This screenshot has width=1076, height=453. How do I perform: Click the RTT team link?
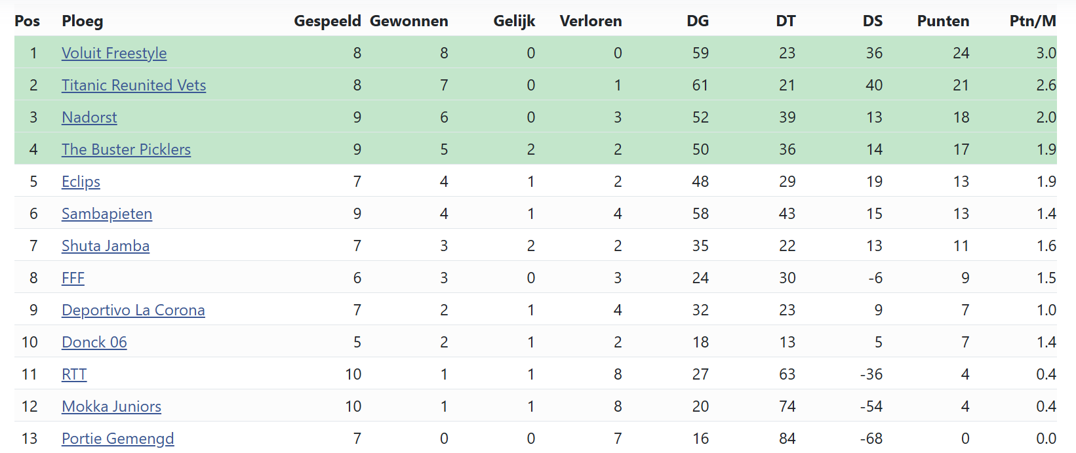coord(74,374)
